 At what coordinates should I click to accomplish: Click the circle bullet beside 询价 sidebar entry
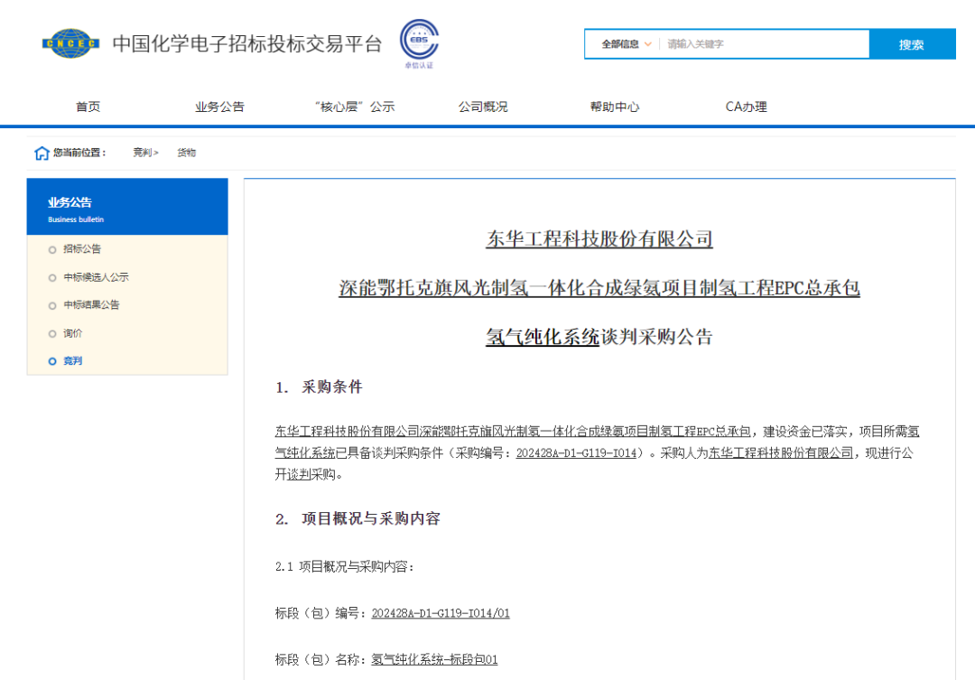click(x=52, y=333)
